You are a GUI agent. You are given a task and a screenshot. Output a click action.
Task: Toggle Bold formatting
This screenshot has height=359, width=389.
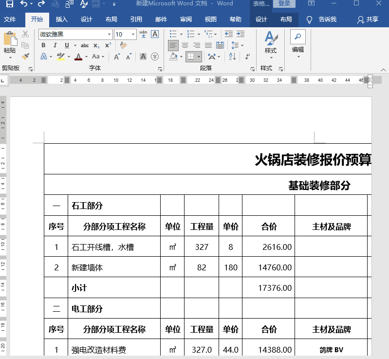click(43, 45)
